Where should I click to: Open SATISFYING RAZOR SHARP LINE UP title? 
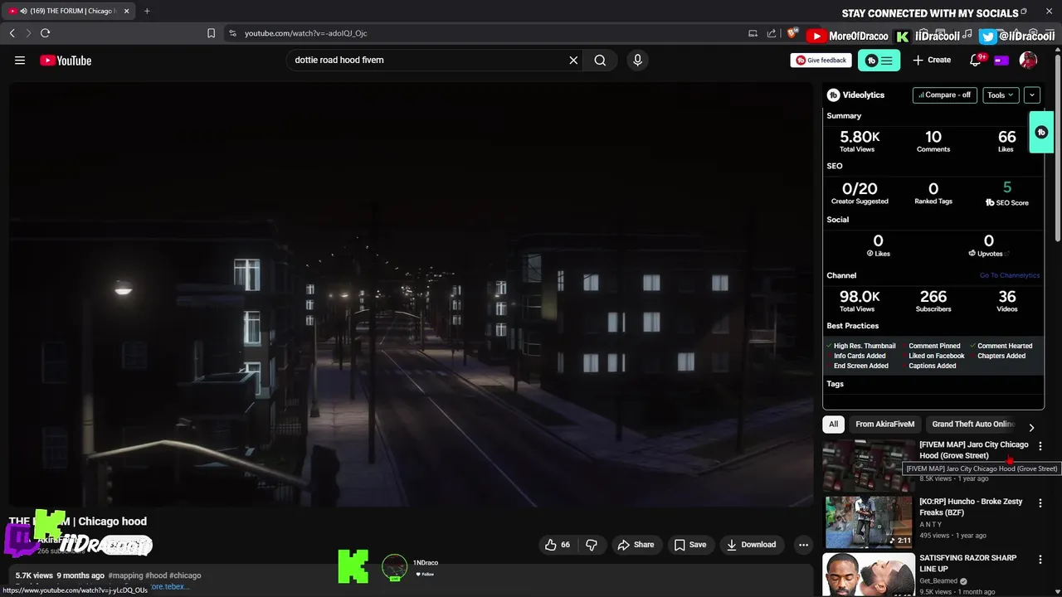tap(967, 563)
